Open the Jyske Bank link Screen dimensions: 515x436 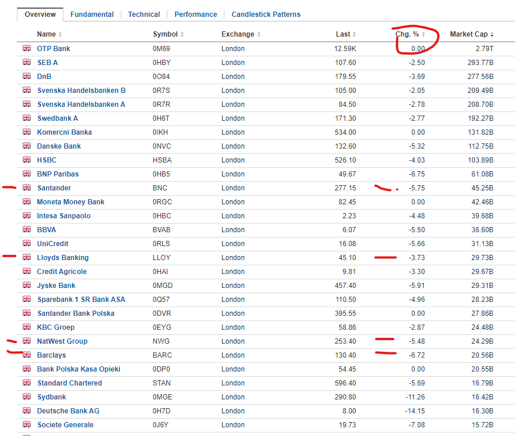point(56,286)
